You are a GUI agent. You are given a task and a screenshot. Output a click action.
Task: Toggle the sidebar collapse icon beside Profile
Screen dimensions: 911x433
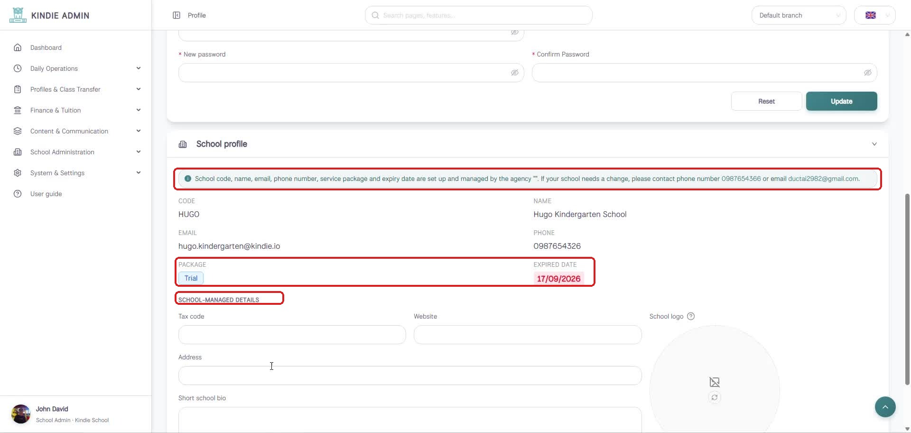[x=177, y=15]
